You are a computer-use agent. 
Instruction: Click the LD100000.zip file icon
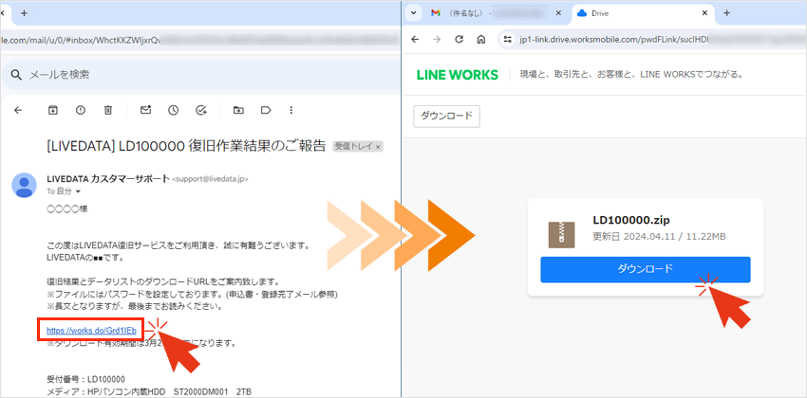click(561, 235)
